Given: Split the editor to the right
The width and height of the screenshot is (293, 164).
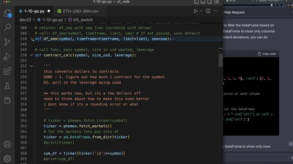Looking at the screenshot, I should click(208, 11).
